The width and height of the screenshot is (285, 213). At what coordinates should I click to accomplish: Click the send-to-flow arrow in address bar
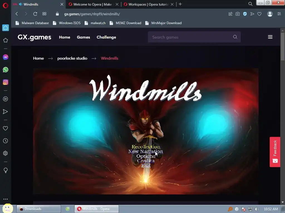(x=252, y=14)
